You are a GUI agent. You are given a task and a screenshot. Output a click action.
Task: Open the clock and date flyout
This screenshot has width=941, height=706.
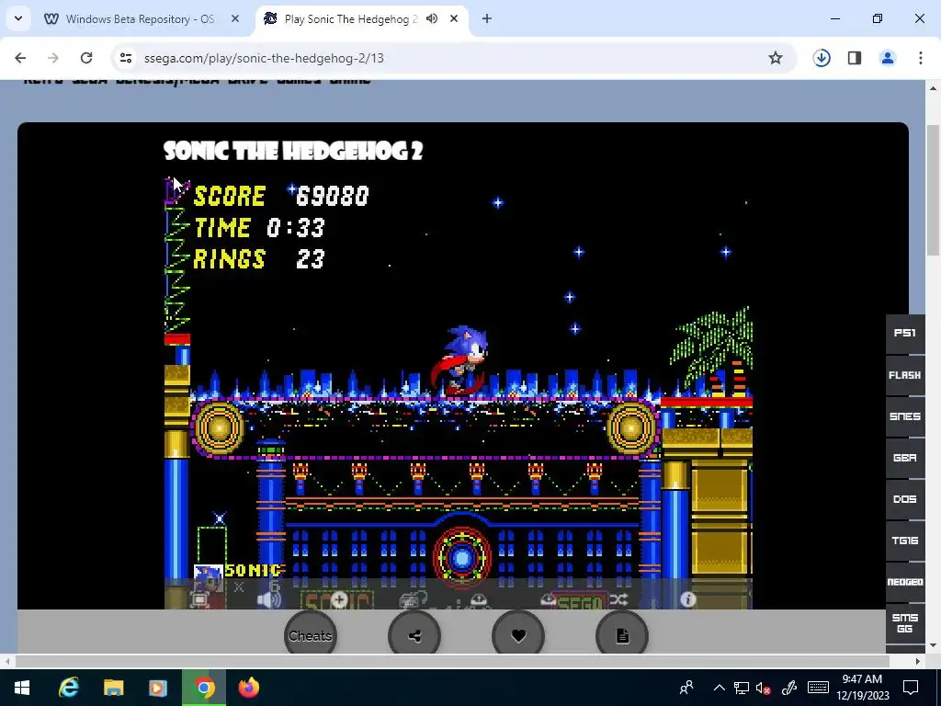[x=862, y=688]
